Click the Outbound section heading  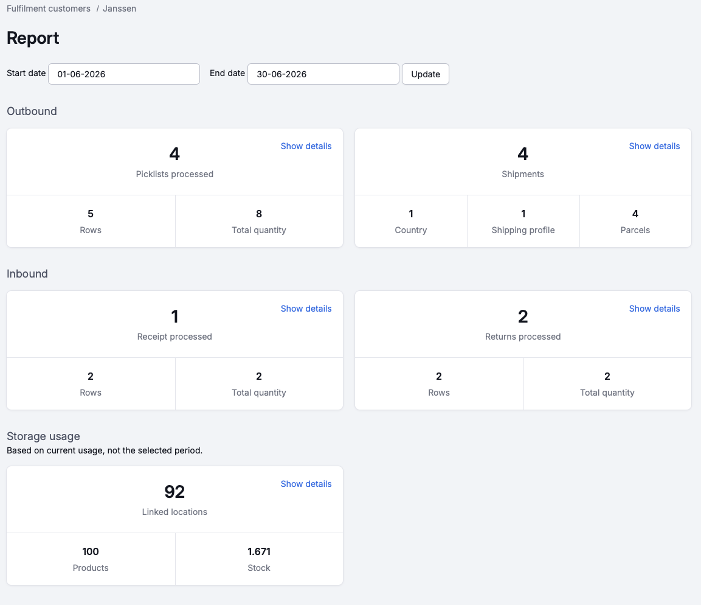point(32,111)
